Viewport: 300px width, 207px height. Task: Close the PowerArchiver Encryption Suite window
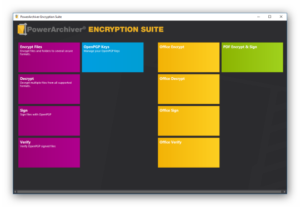click(281, 17)
